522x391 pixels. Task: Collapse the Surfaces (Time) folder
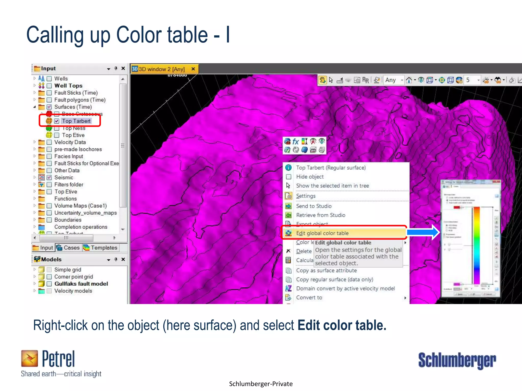point(34,107)
